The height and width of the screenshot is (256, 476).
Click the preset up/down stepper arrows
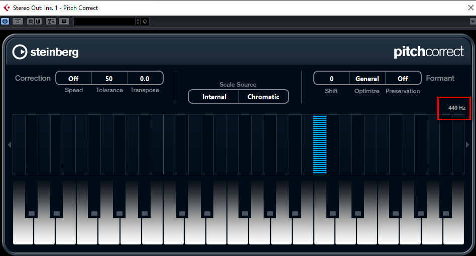click(x=138, y=22)
